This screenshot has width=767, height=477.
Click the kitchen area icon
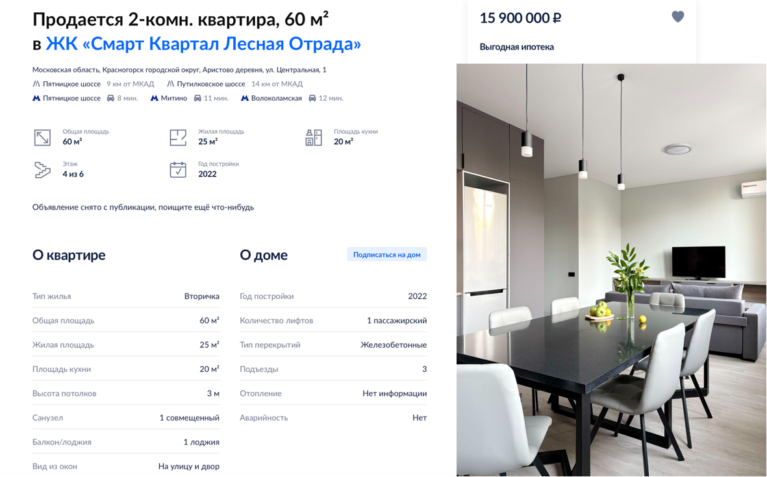pos(314,138)
